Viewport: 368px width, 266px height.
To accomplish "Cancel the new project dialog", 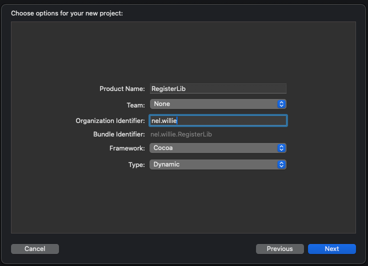I will [x=35, y=248].
